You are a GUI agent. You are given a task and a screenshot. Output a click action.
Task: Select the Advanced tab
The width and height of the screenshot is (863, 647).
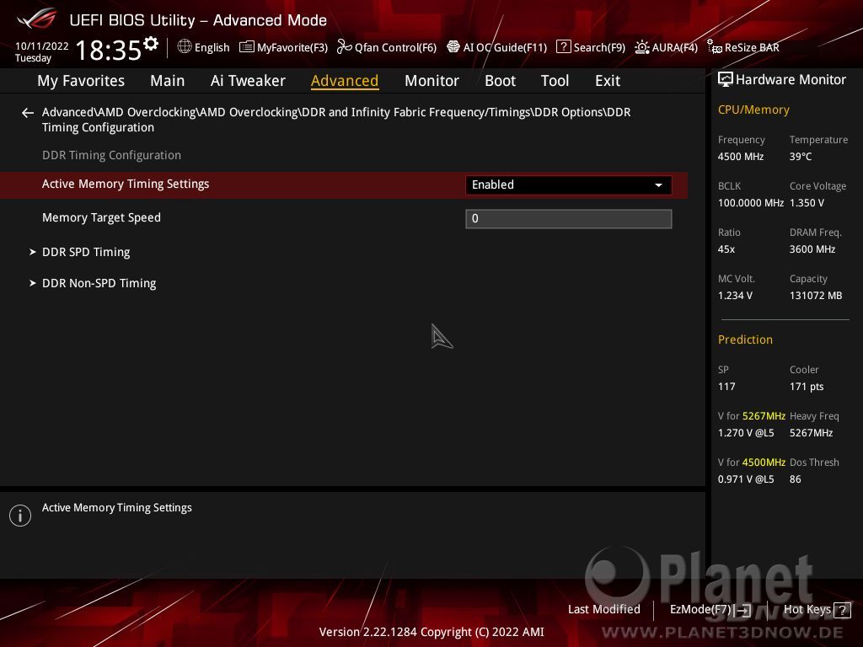coord(345,81)
